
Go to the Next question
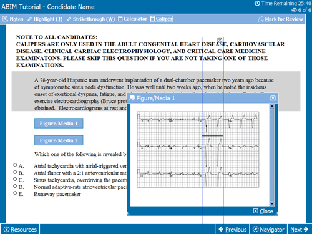(300, 229)
